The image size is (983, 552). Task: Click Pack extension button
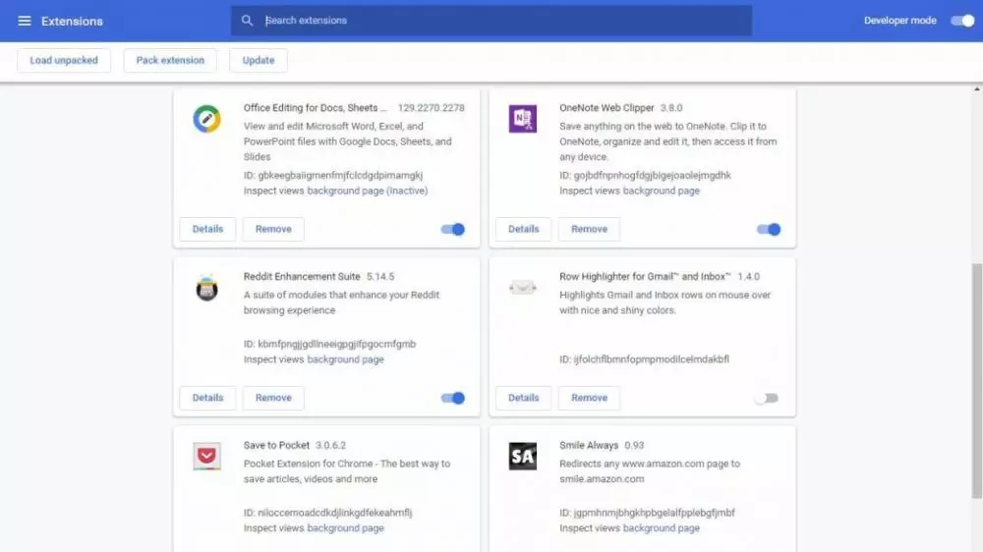[x=170, y=60]
